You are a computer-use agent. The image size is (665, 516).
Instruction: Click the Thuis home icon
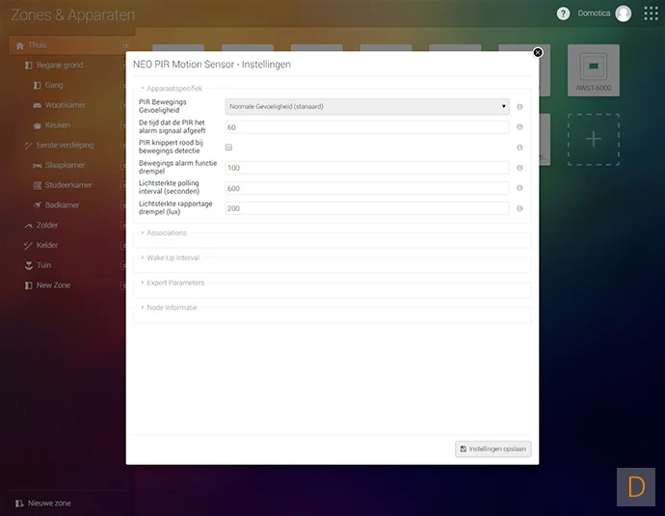coord(19,45)
